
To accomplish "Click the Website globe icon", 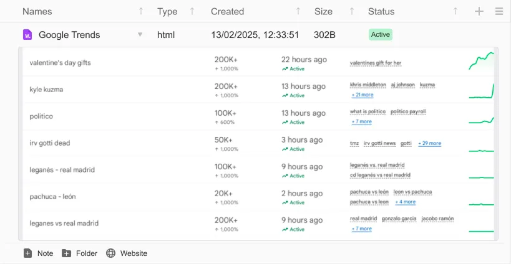I will pos(111,253).
